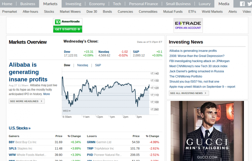Viewport: 252px width, 161px height.
Task: Read Jack Daniel's getting smacked in Russia
Action: tap(196, 71)
